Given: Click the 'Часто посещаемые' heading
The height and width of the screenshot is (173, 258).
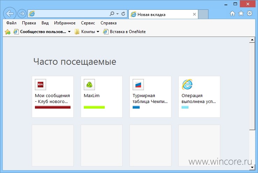Looking at the screenshot, I should [x=75, y=62].
